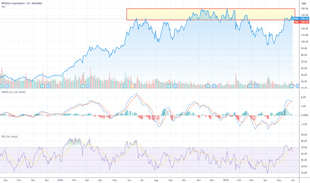Open the earnings marker near late November 2024
310x183 pixels.
pyautogui.click(x=208, y=86)
